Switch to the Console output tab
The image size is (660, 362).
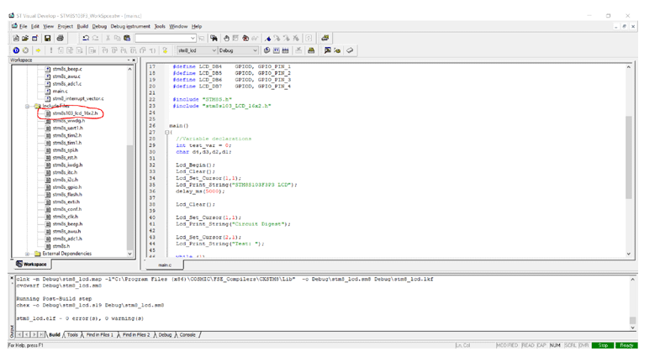pos(187,334)
